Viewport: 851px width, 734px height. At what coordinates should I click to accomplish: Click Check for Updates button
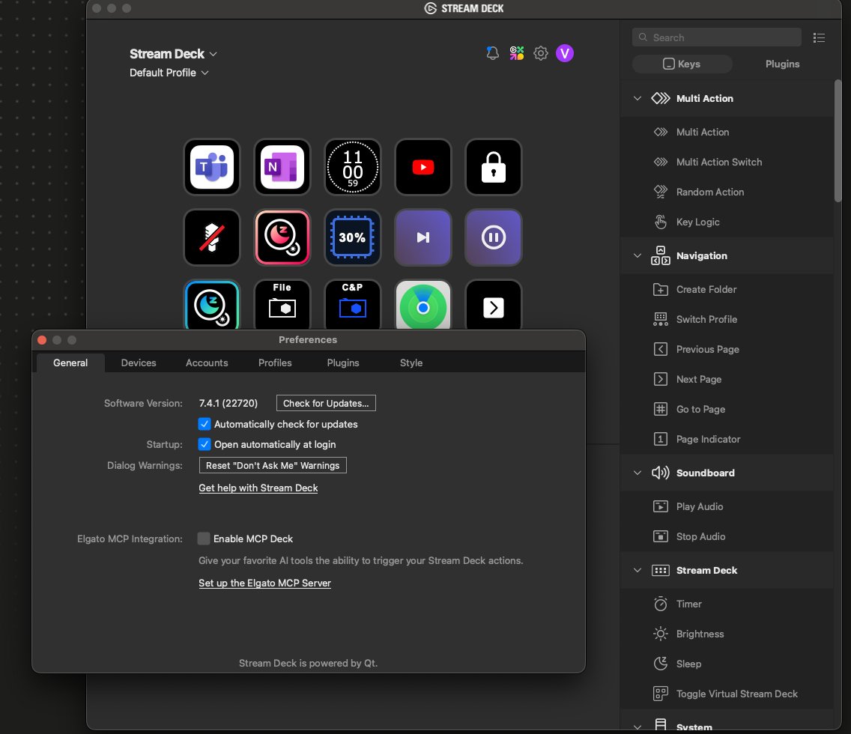[326, 403]
